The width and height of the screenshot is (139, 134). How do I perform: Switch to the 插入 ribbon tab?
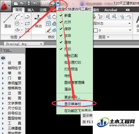point(31,10)
